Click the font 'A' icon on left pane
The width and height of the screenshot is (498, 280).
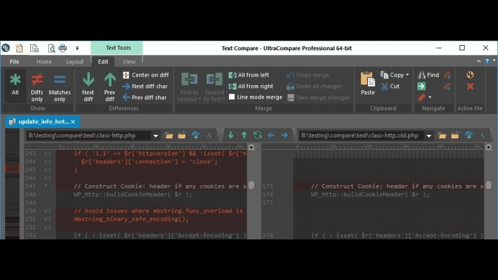(x=209, y=135)
